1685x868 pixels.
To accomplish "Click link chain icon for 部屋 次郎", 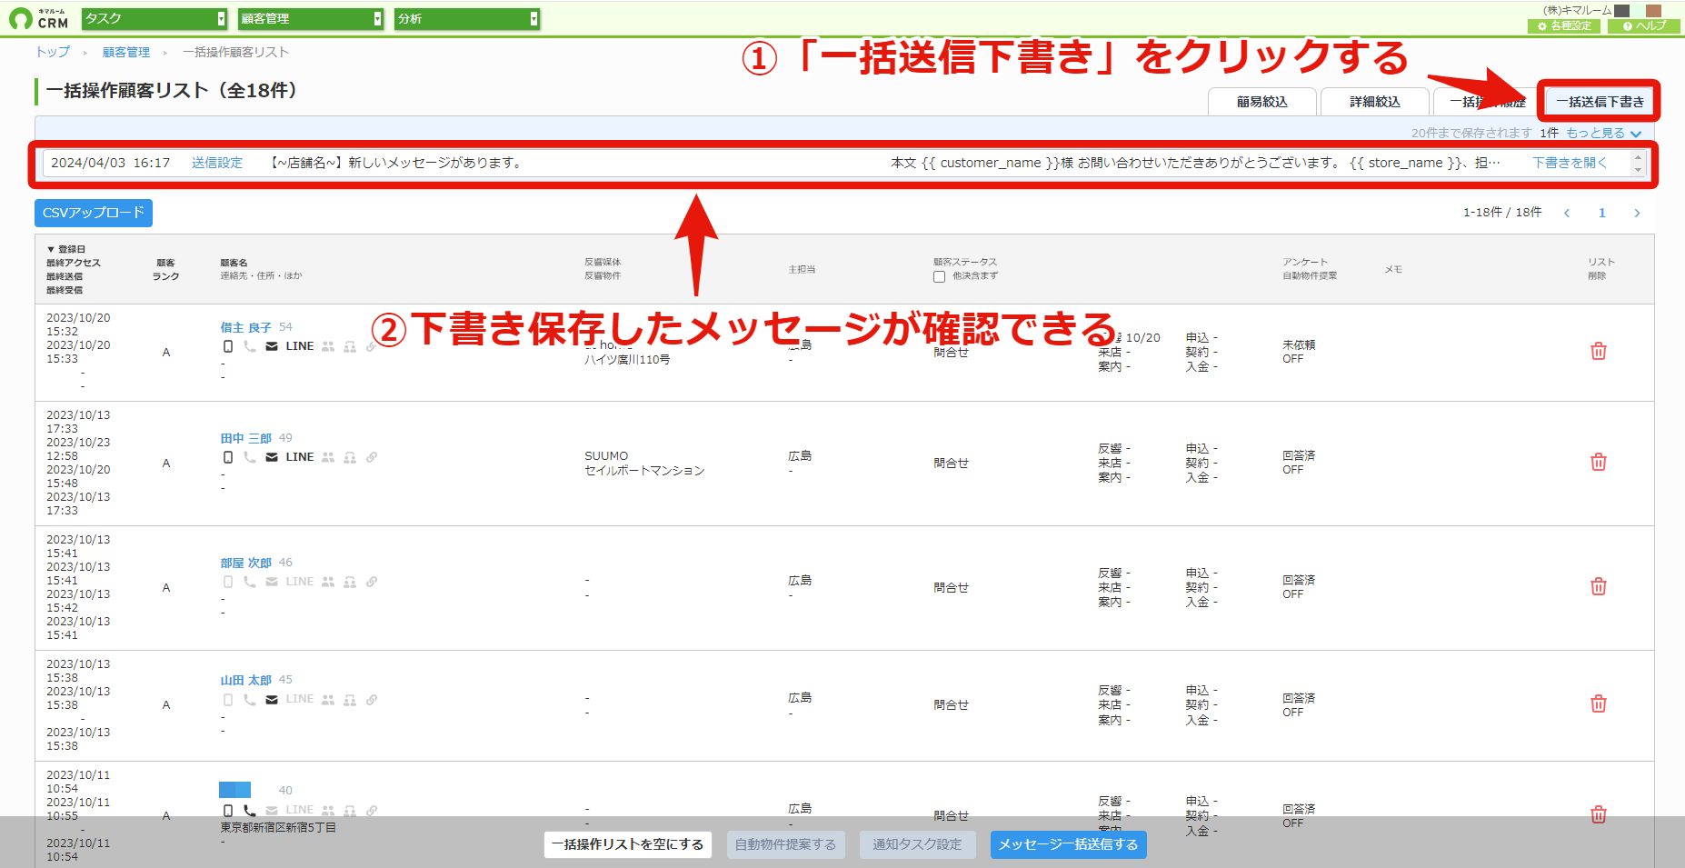I will click(372, 582).
